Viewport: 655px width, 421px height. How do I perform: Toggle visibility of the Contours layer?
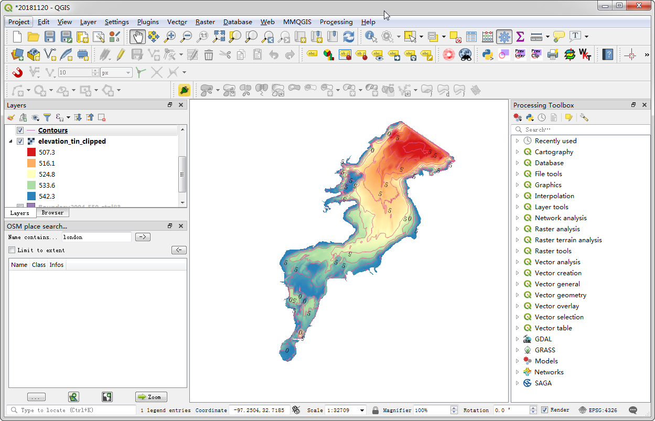pos(20,130)
